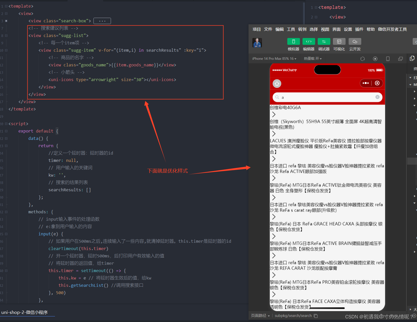Tap arrow under REFA CARAT 沙龙版配按摩膏 item
The height and width of the screenshot is (322, 417).
(x=274, y=275)
